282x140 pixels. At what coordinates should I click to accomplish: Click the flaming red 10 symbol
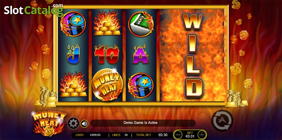tap(107, 55)
